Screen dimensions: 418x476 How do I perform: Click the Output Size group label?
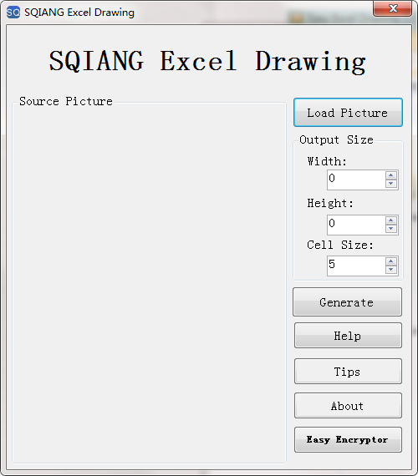point(336,139)
